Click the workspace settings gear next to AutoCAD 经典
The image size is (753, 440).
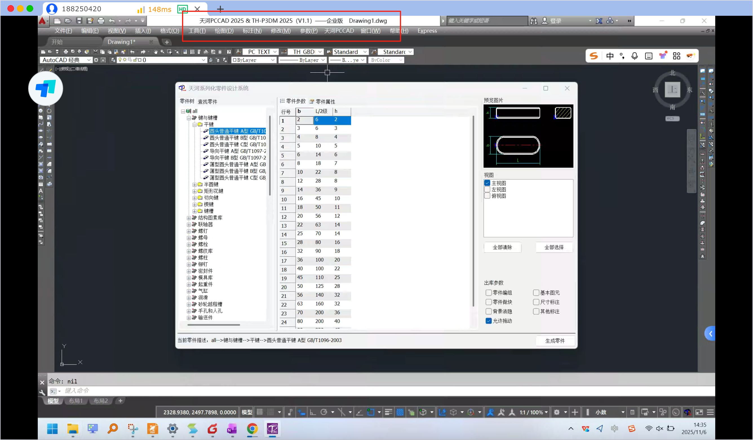pyautogui.click(x=96, y=60)
